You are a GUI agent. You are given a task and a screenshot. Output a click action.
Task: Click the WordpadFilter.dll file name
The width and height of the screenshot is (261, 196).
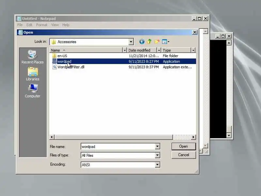[71, 67]
